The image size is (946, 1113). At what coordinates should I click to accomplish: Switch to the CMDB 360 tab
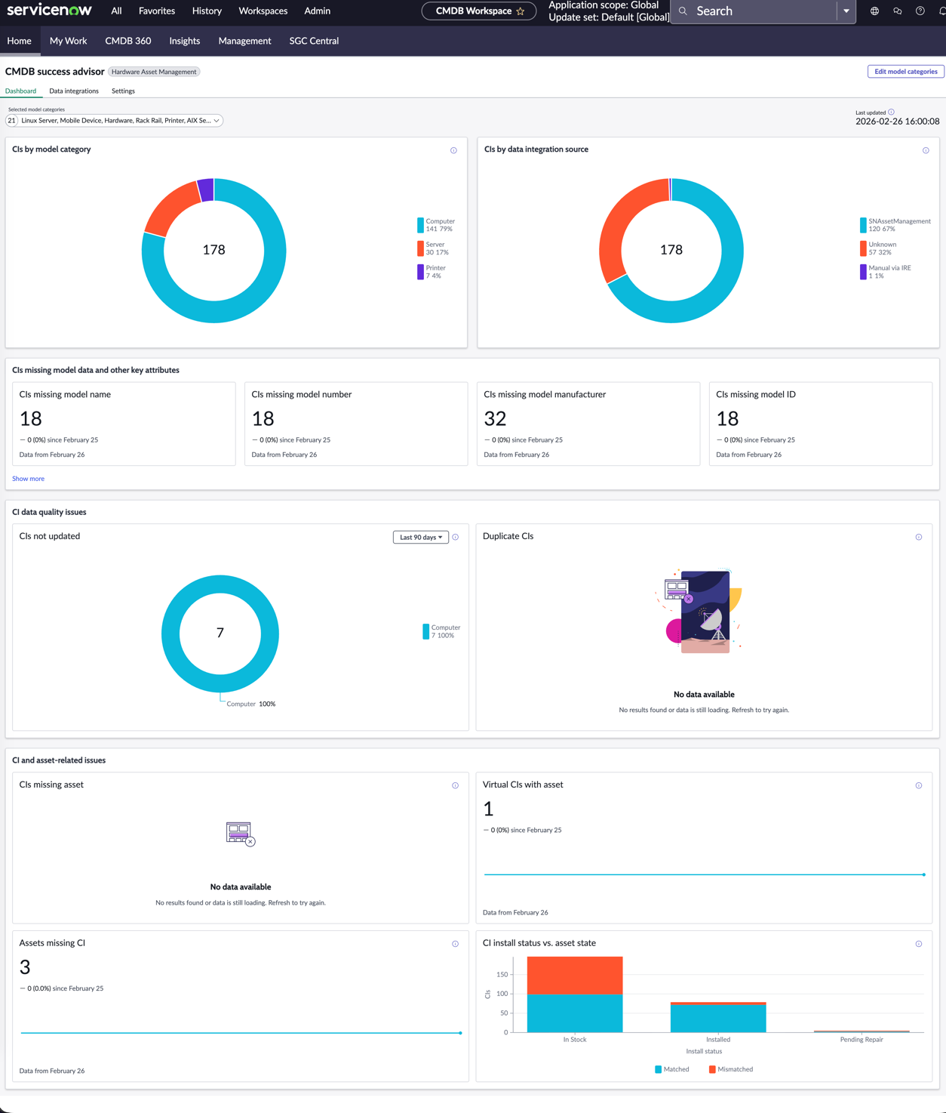pyautogui.click(x=128, y=41)
